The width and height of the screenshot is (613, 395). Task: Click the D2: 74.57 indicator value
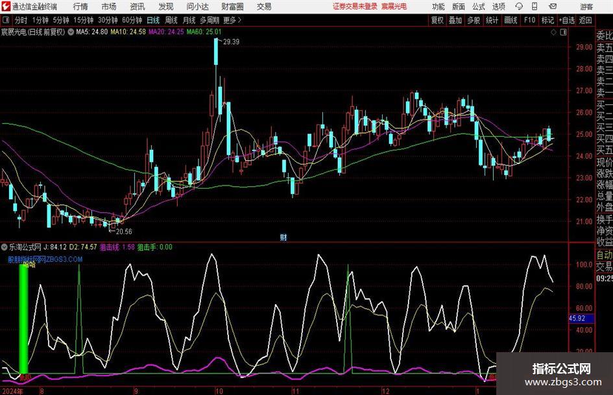(x=83, y=247)
